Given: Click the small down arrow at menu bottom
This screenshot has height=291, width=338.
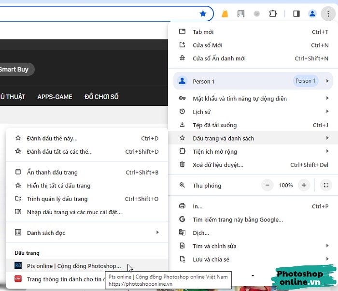Looking at the screenshot, I should click(x=253, y=276).
